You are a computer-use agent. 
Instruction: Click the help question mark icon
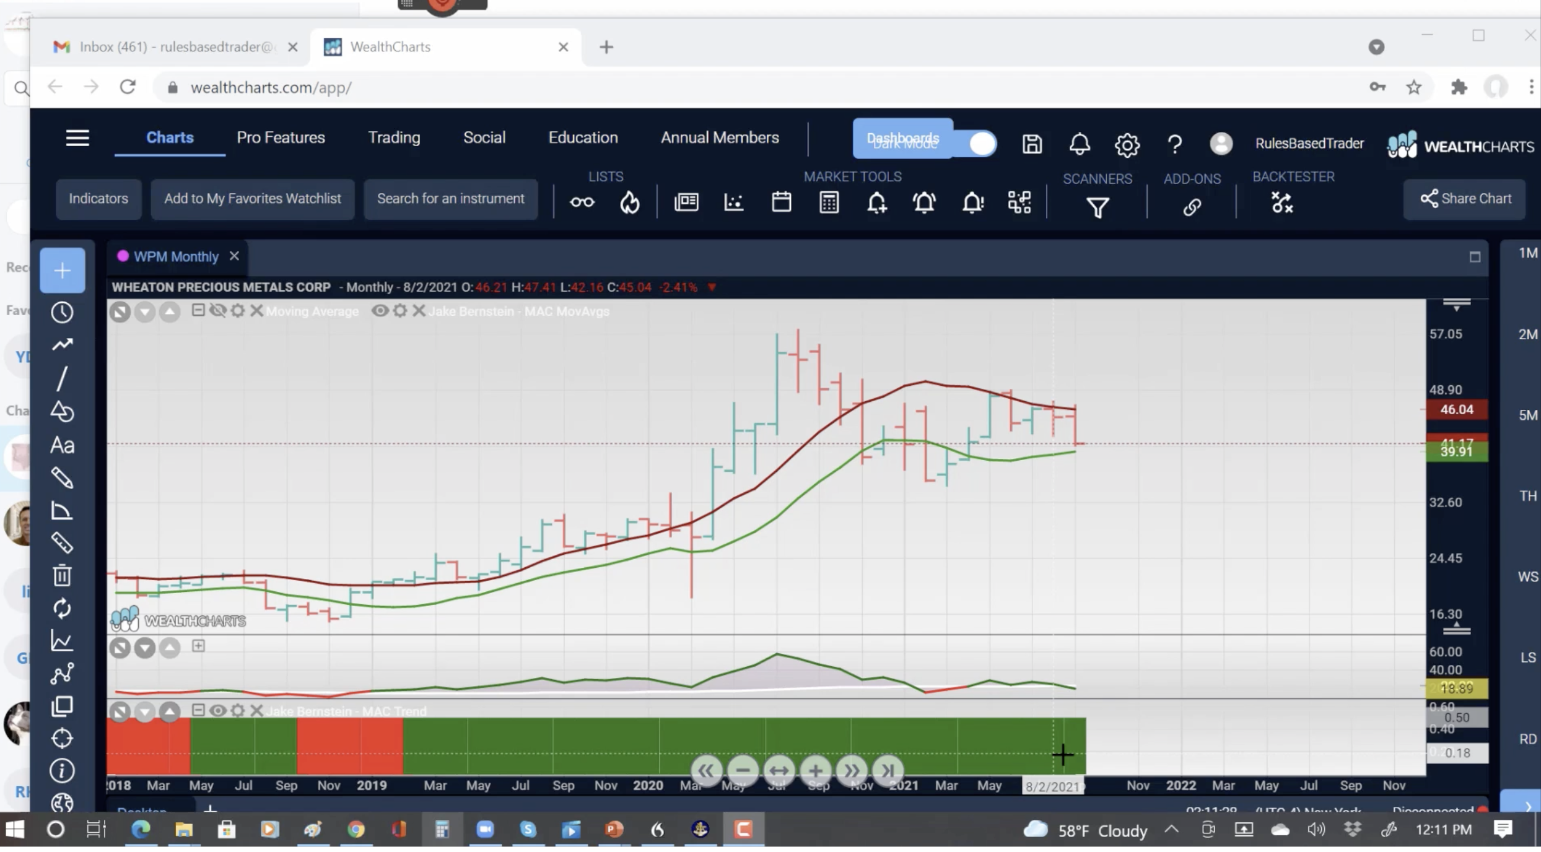1175,145
